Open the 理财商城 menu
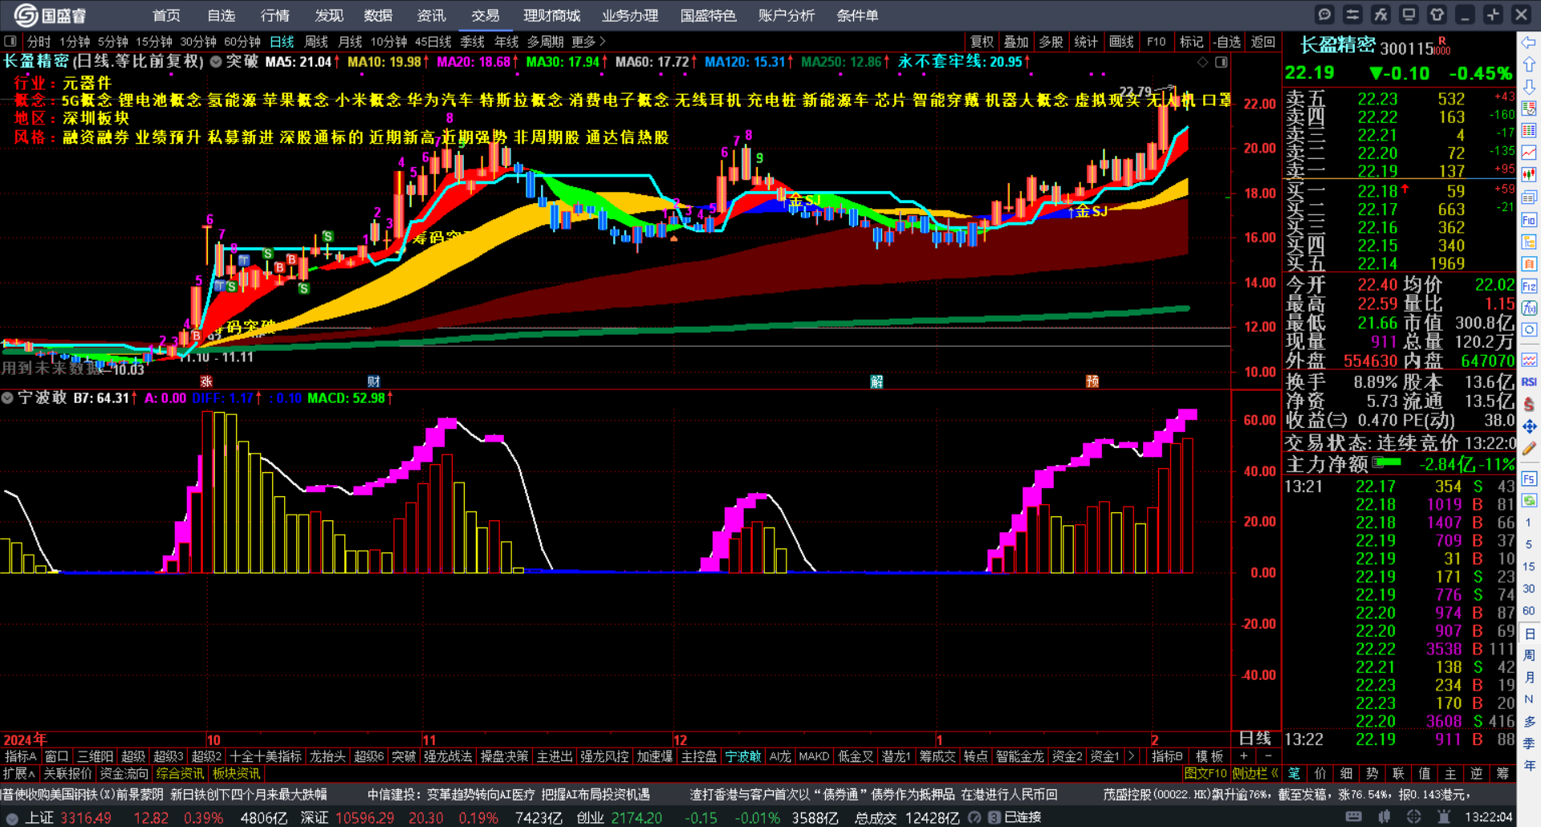1541x827 pixels. [551, 15]
